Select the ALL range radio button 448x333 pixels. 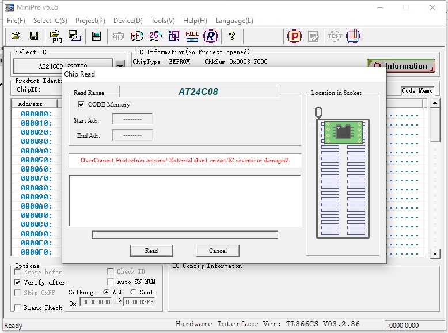[x=106, y=292]
